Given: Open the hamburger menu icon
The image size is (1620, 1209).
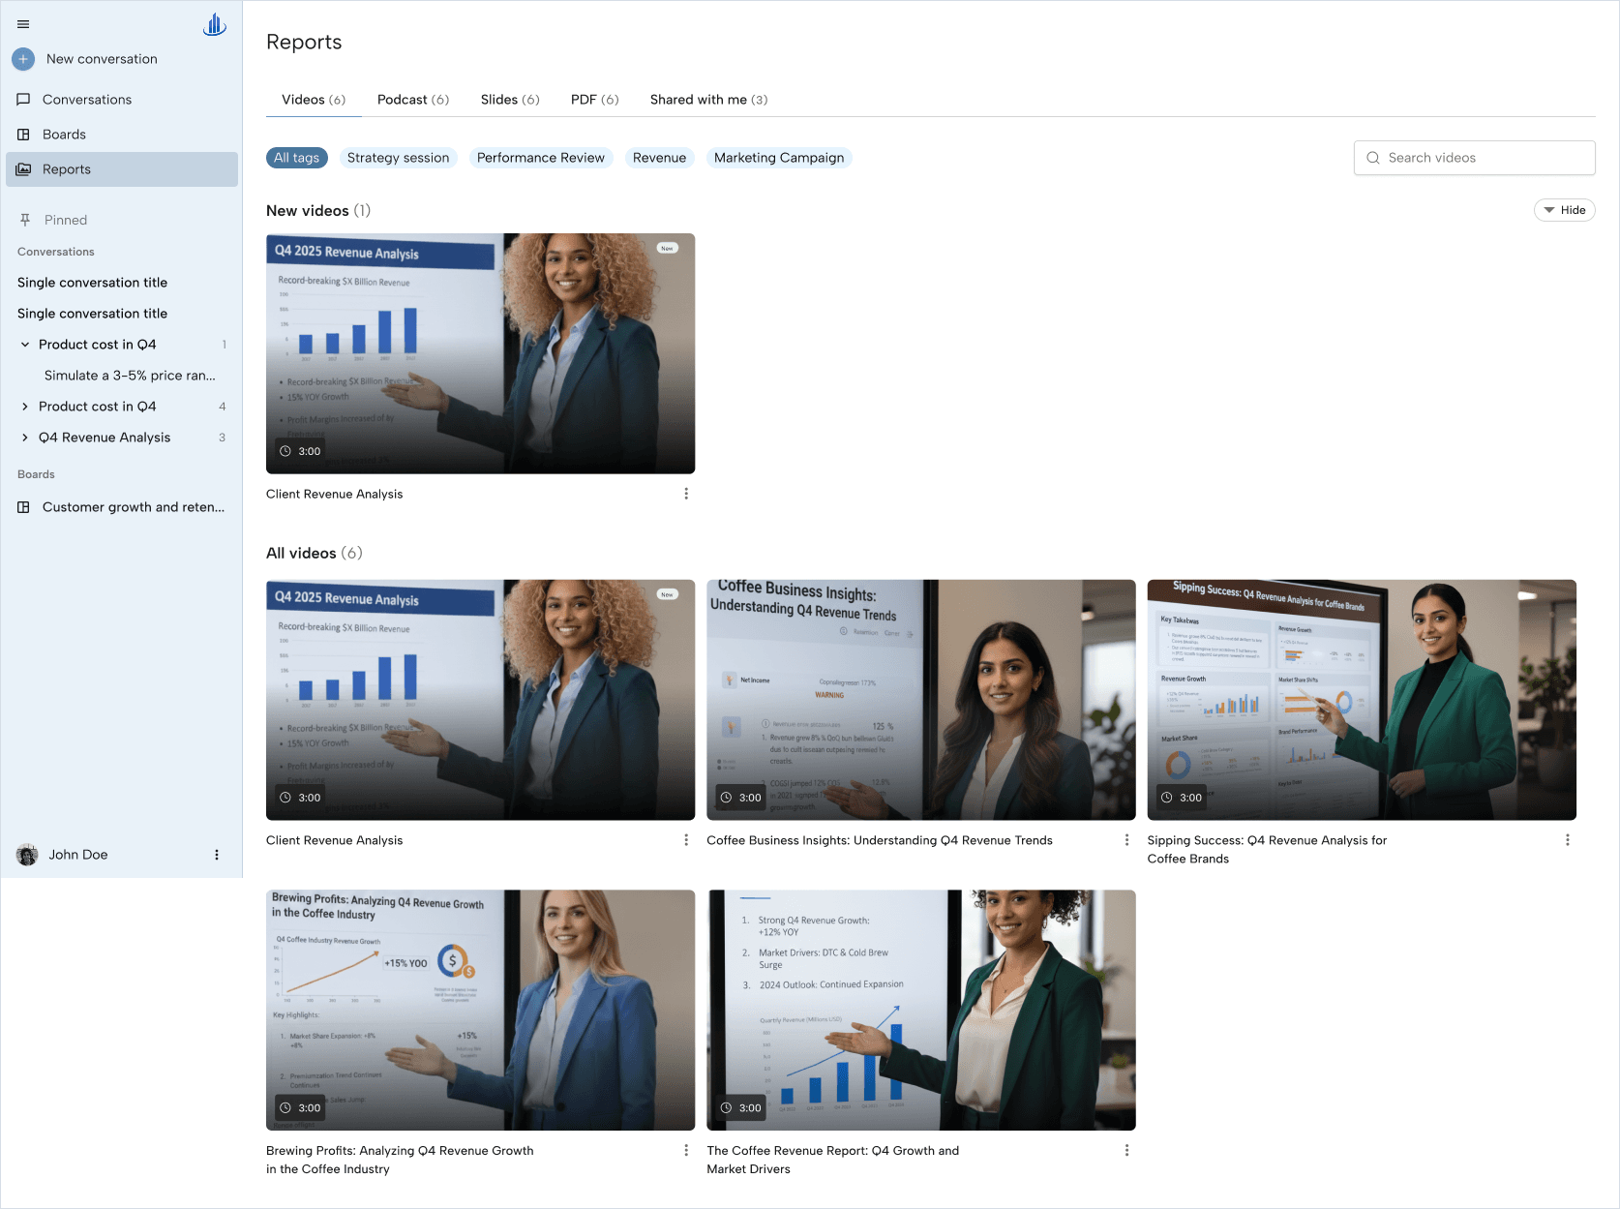Looking at the screenshot, I should [23, 24].
